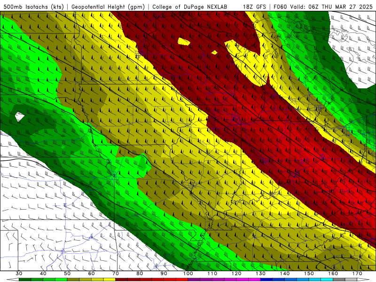
Task: Select the dark blue legend swatch starting at 130
Action: pyautogui.click(x=266, y=280)
